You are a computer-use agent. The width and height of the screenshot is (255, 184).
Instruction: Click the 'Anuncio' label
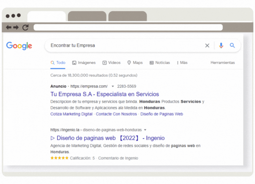[x=58, y=86]
